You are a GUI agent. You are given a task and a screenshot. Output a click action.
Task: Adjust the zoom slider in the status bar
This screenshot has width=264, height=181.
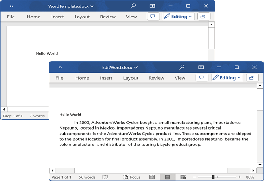214,177
